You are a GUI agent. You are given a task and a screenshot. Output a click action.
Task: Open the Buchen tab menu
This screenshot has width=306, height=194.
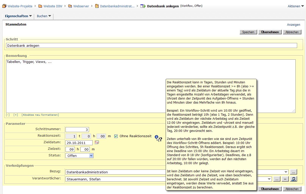(44, 16)
